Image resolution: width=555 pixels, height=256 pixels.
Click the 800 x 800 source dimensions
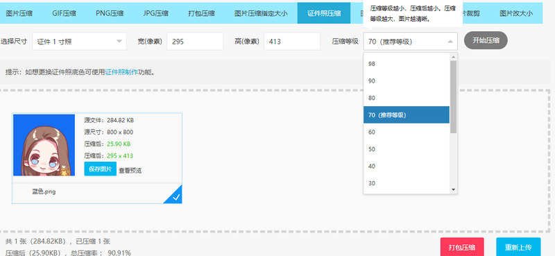(120, 132)
